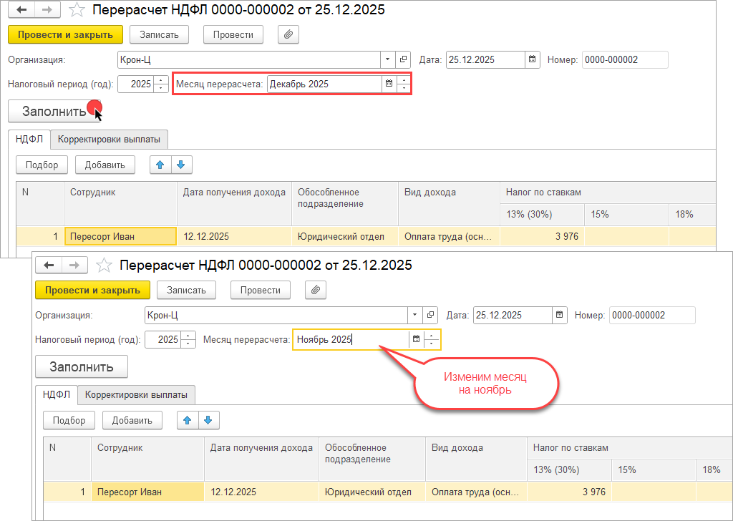Adjust Ноябрь 2025 month spinner arrows
733x521 pixels.
click(432, 339)
